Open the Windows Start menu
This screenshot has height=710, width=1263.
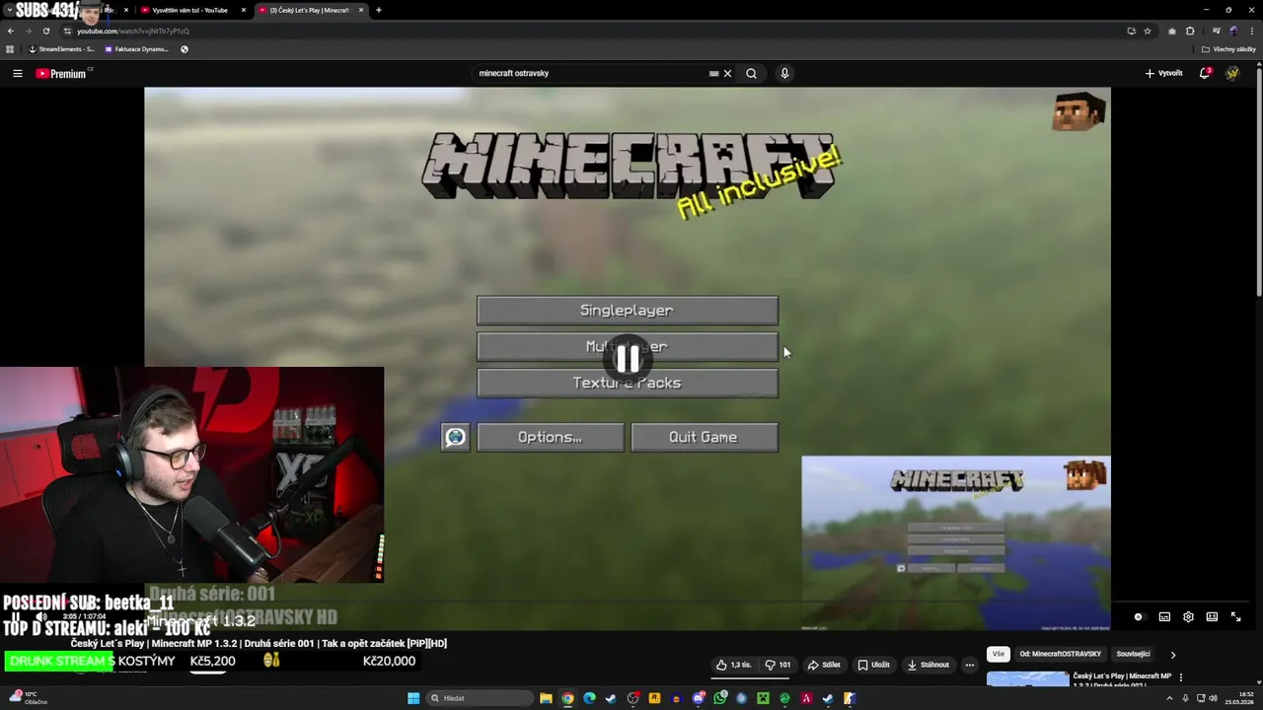pyautogui.click(x=413, y=698)
